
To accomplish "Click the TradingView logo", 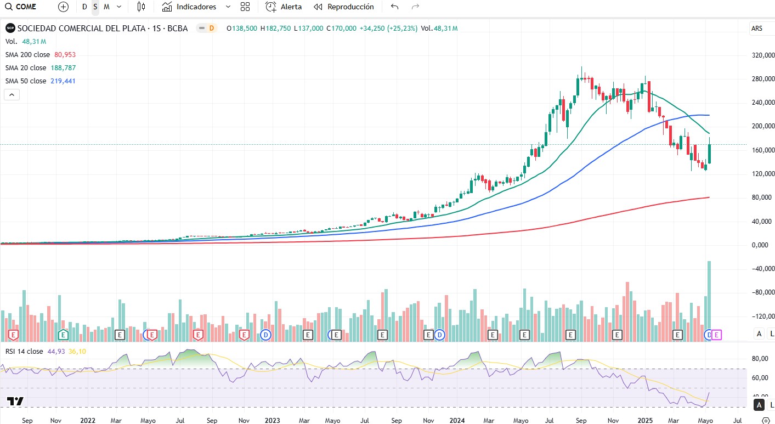I will [x=16, y=401].
